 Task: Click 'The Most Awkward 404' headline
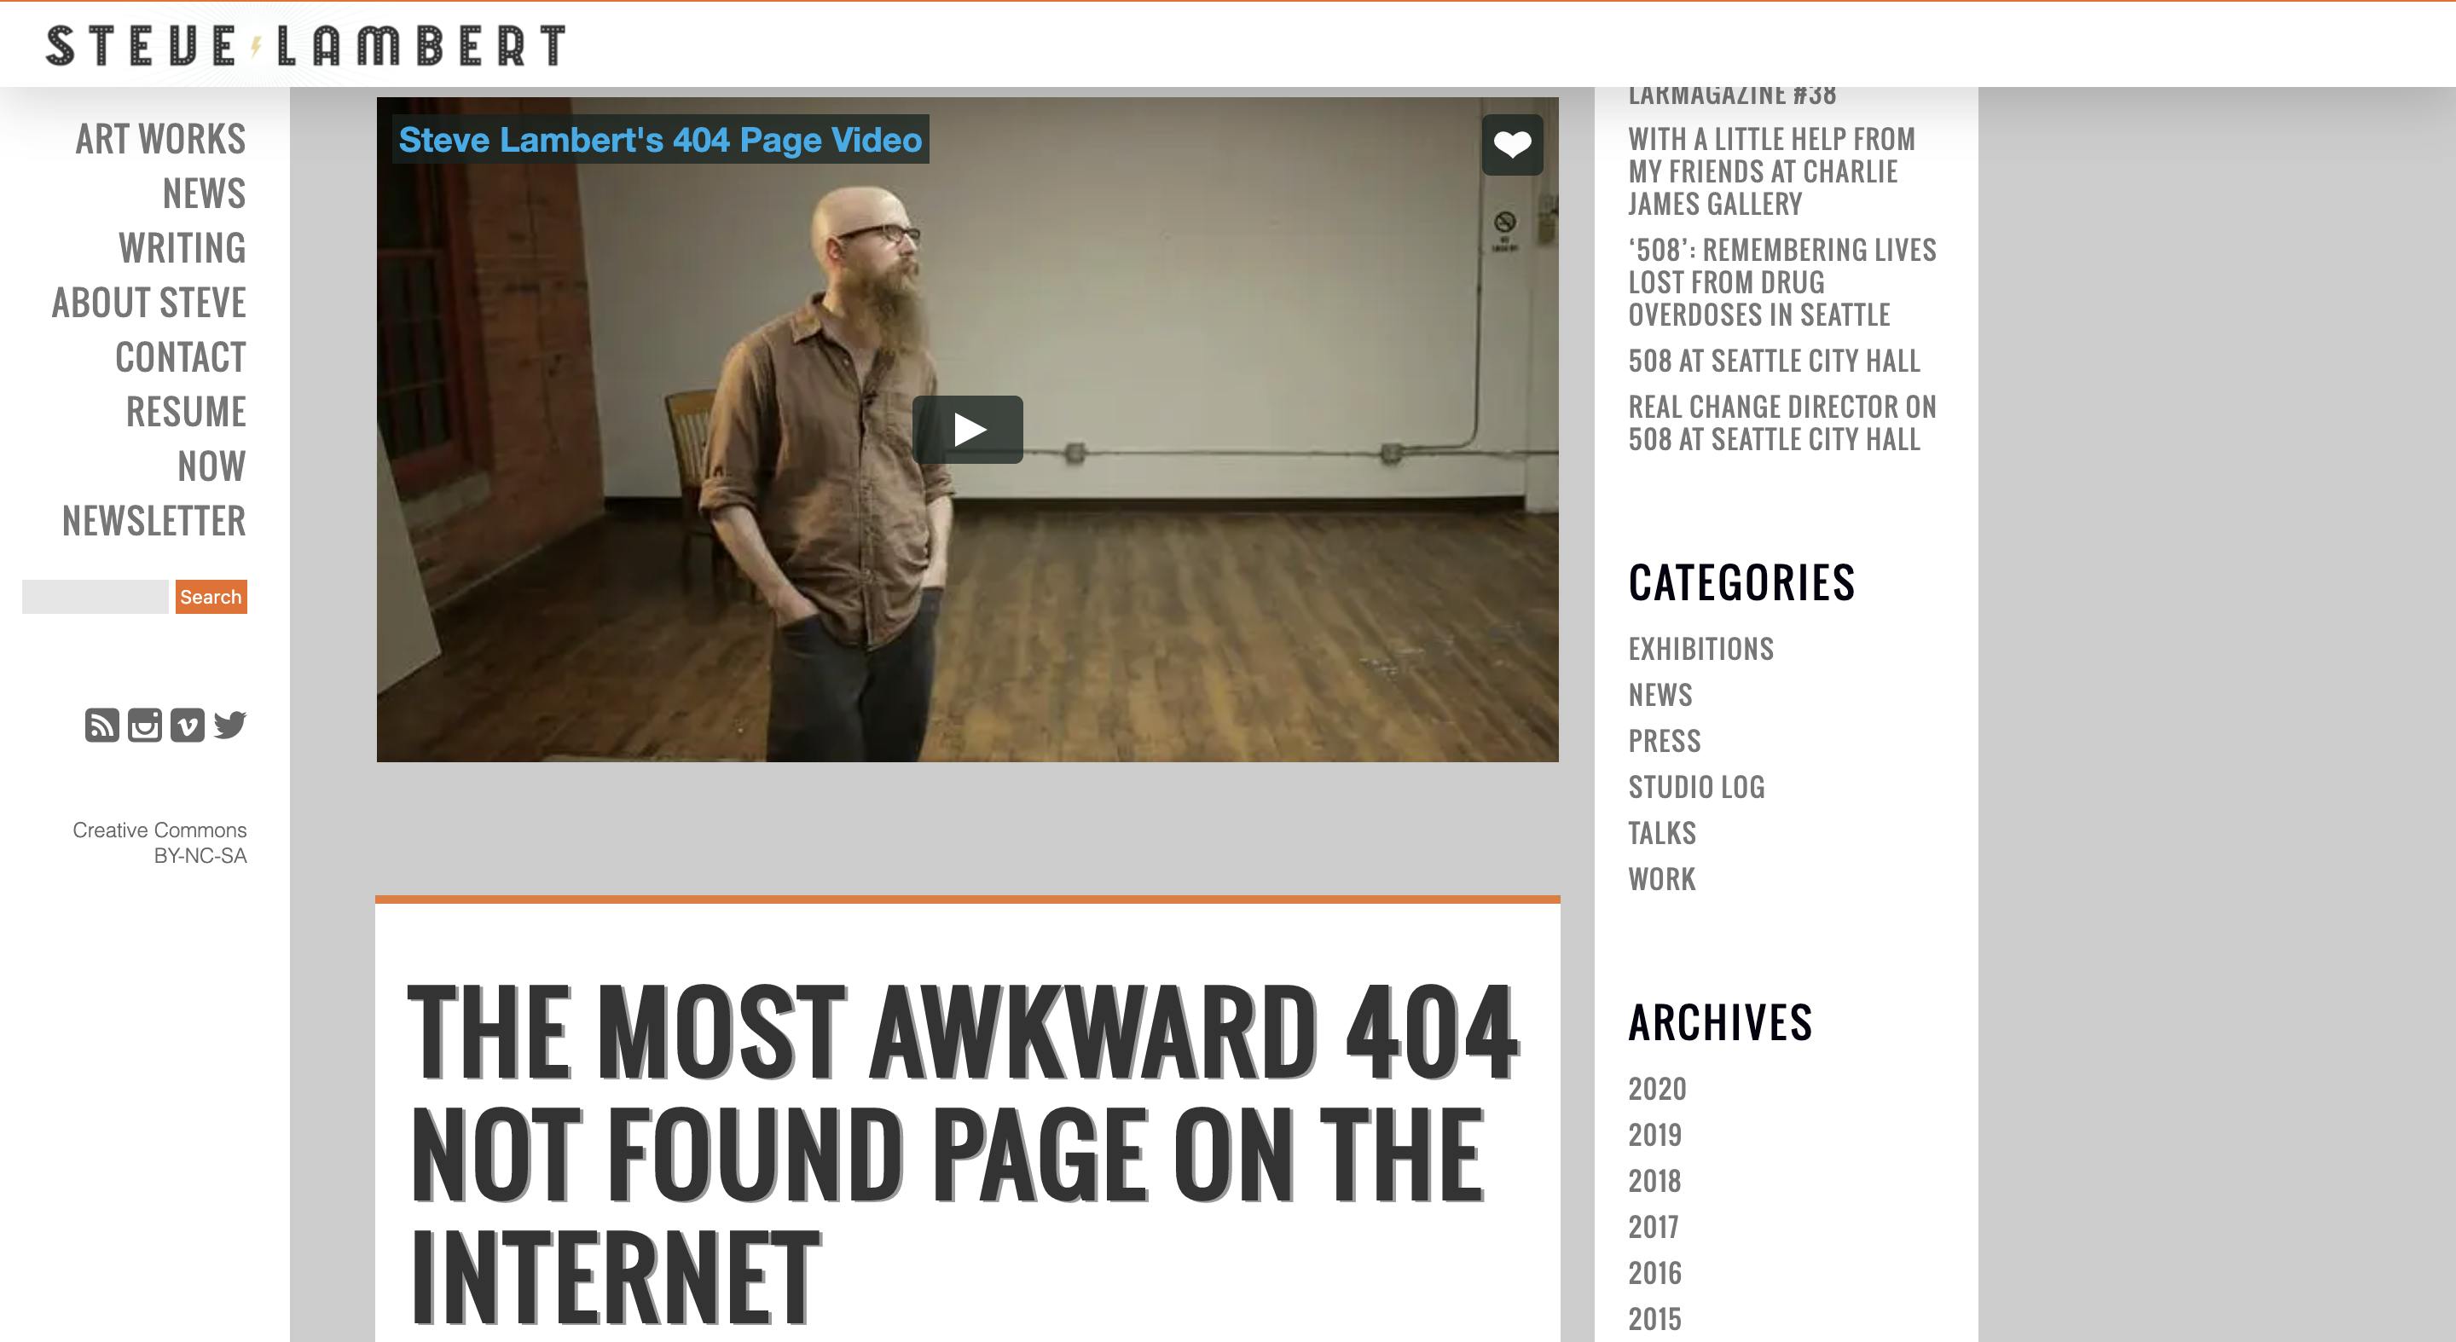[x=963, y=1154]
